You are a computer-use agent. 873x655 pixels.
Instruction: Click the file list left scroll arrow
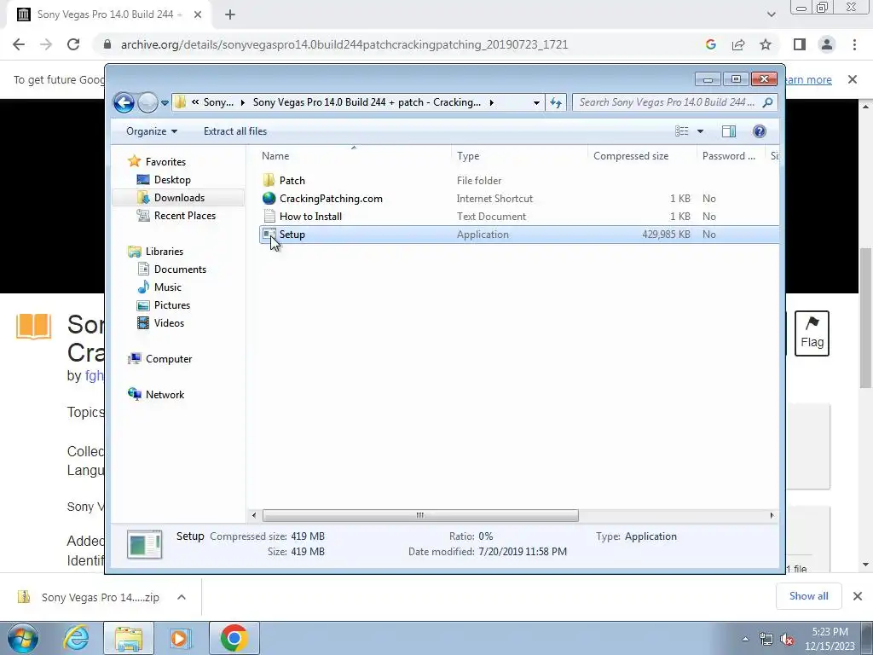[x=254, y=516]
